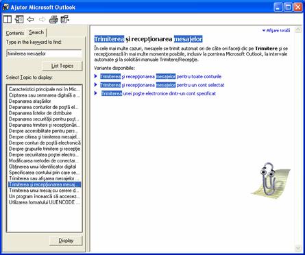Click the List Topics button
The height and width of the screenshot is (255, 305).
coord(62,66)
